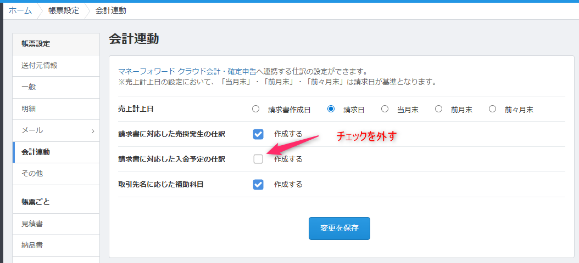Choose 前月末 radio option
The width and height of the screenshot is (579, 263).
tap(438, 109)
